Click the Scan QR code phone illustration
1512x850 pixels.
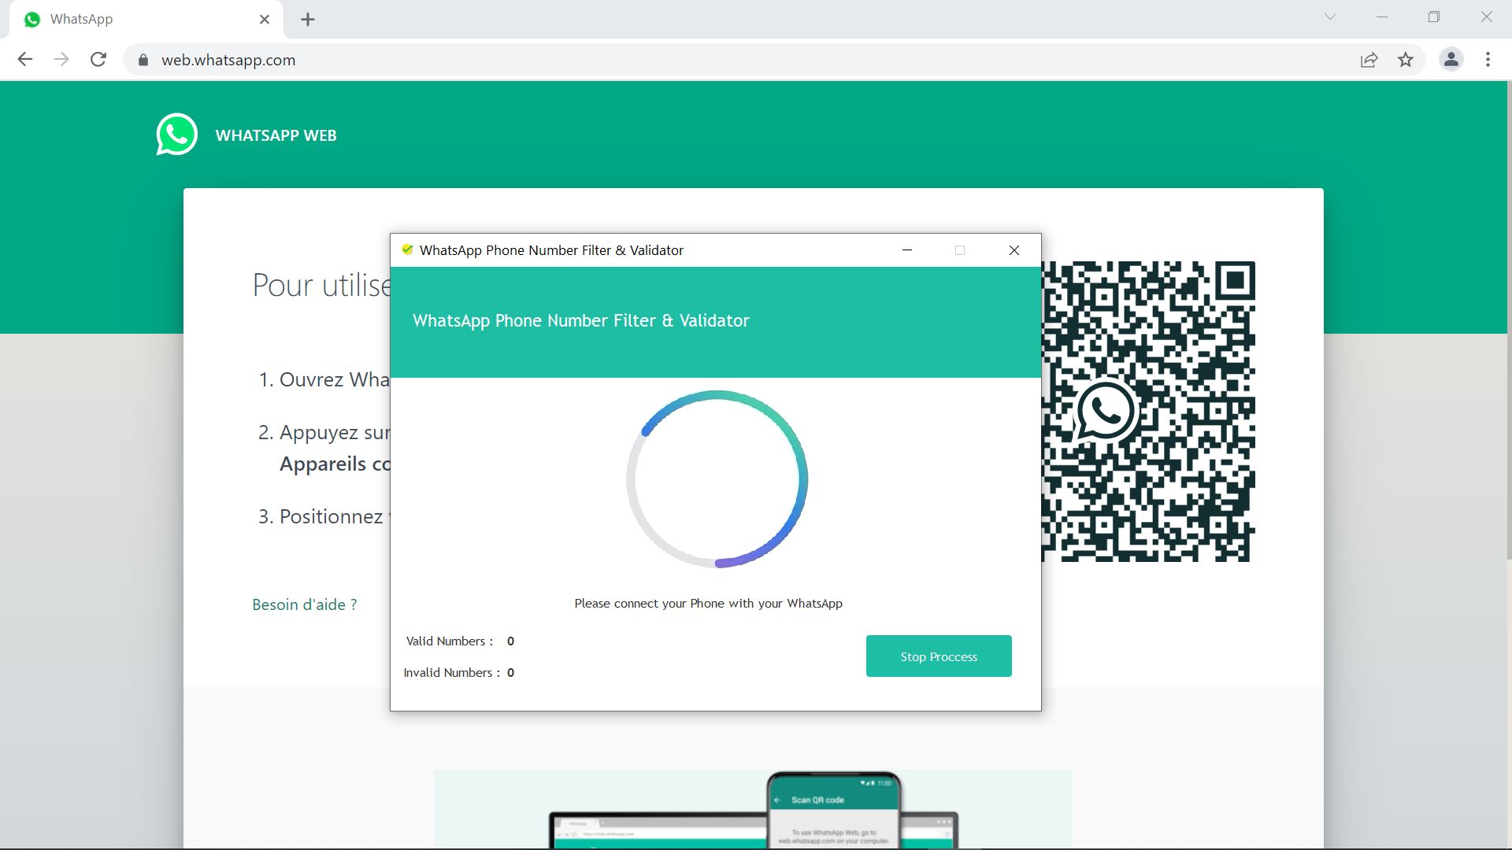pyautogui.click(x=834, y=811)
